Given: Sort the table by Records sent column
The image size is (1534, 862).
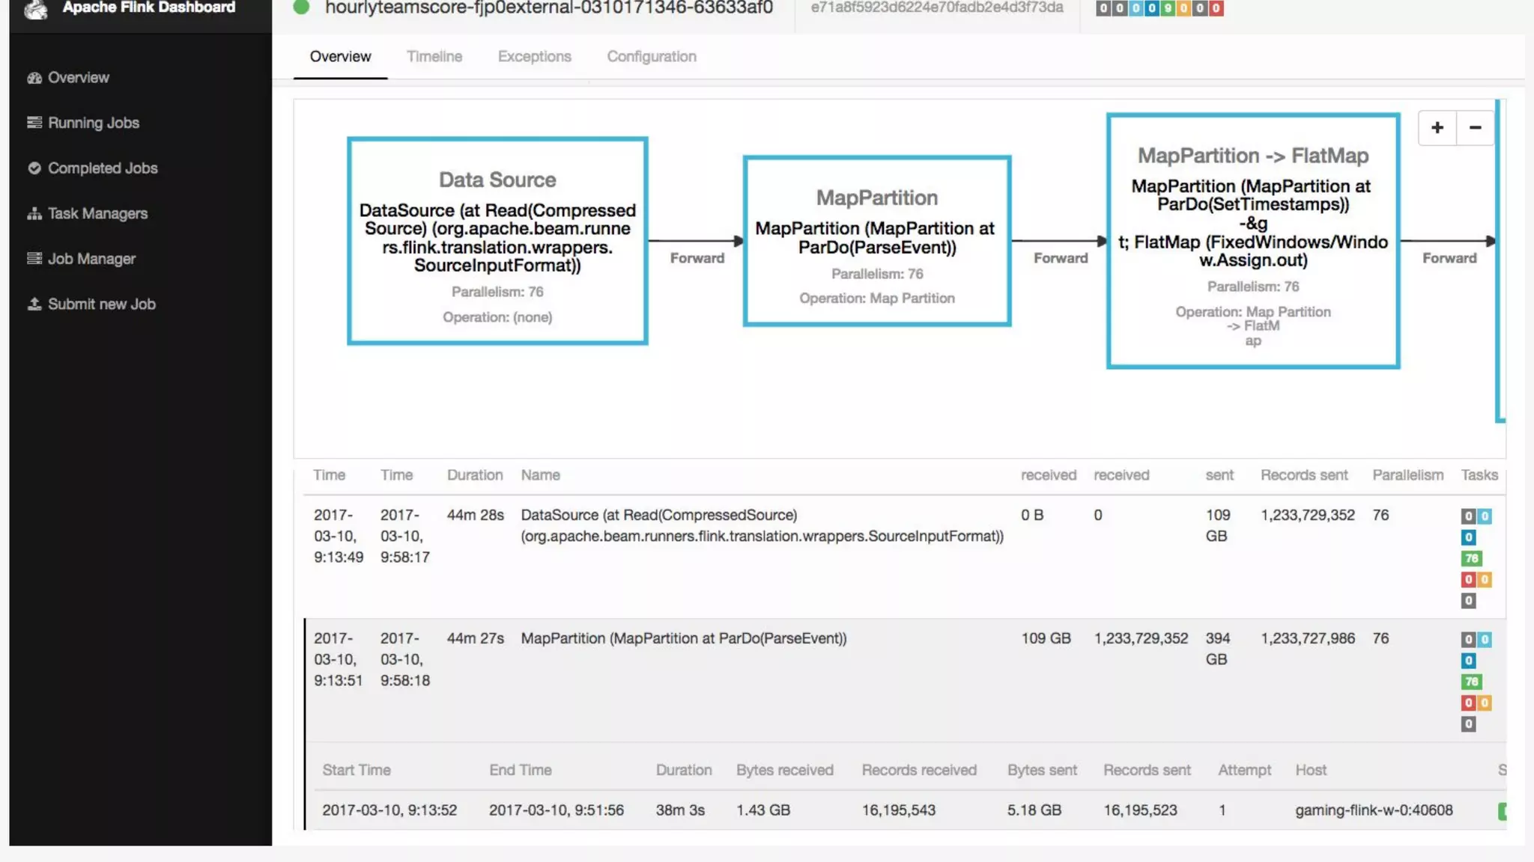Looking at the screenshot, I should [x=1303, y=475].
